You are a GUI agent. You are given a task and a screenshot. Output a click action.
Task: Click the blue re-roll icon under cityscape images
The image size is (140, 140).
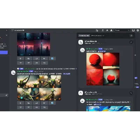point(52,58)
